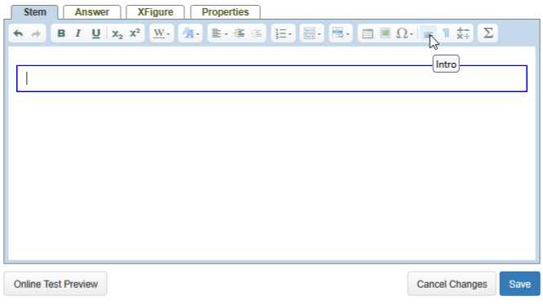Screen dimensions: 543x305
Task: Increase indent with the indent icon
Action: click(239, 33)
